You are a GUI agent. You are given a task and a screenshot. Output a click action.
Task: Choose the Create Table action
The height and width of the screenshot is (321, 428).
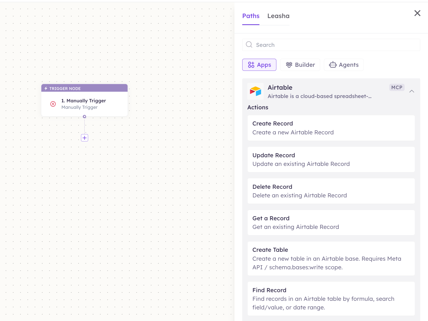pyautogui.click(x=331, y=259)
